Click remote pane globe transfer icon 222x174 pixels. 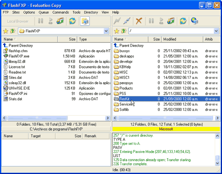tap(171, 21)
